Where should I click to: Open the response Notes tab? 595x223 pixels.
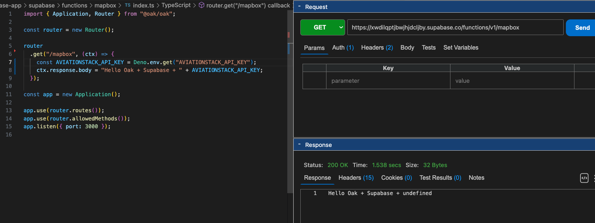476,178
